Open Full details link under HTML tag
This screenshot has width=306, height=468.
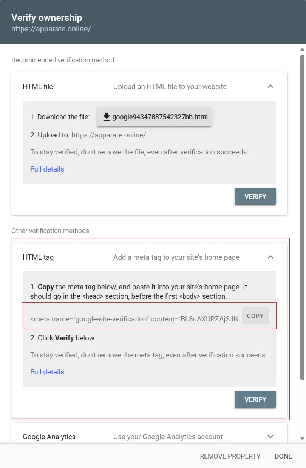(x=47, y=372)
